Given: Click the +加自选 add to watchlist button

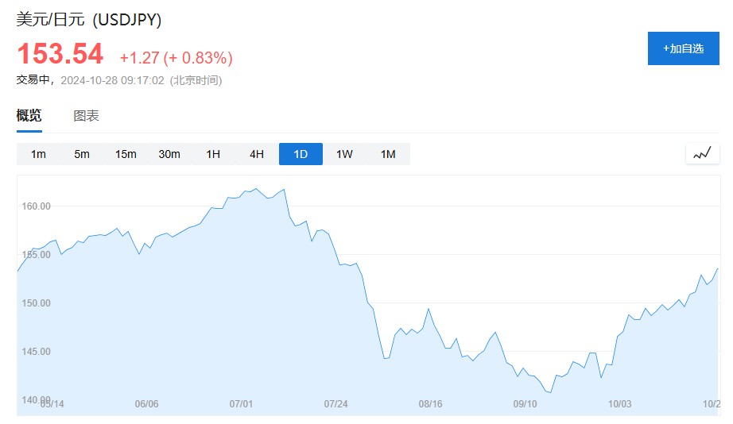Looking at the screenshot, I should tap(683, 48).
